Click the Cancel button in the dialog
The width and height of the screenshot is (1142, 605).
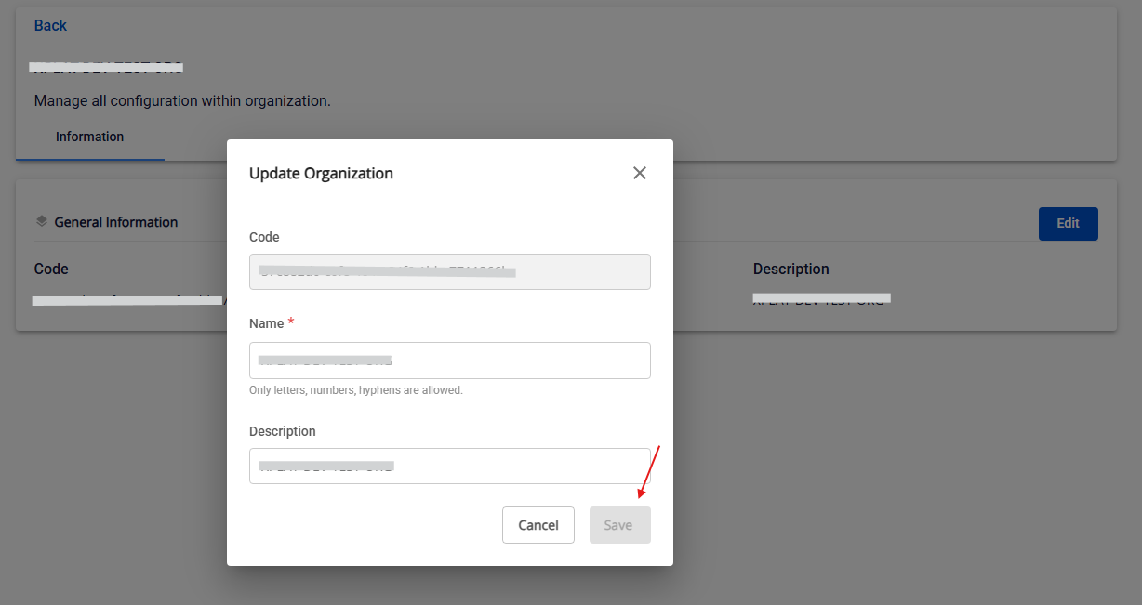click(x=538, y=525)
